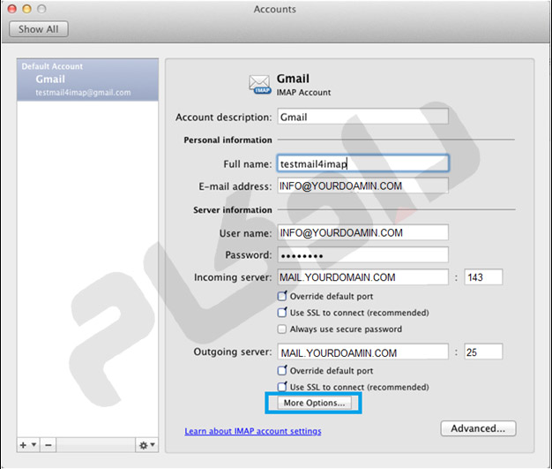Close the Accounts window with the red button
The image size is (552, 469).
(x=11, y=9)
